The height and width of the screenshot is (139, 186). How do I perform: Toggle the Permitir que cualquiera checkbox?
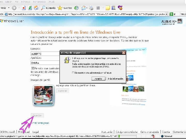pyautogui.click(x=33, y=68)
